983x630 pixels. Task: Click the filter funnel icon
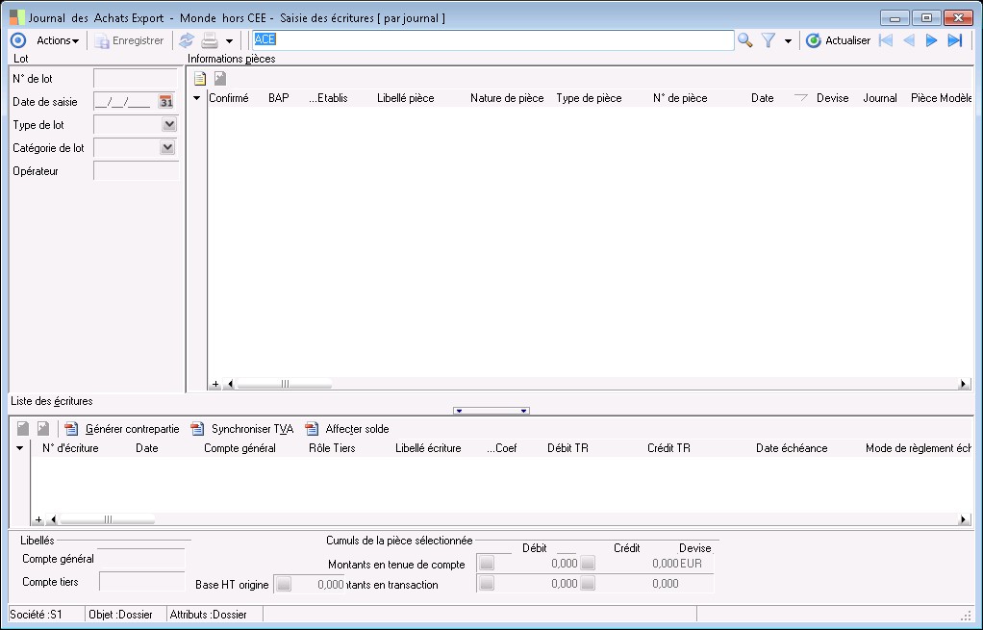(x=769, y=40)
